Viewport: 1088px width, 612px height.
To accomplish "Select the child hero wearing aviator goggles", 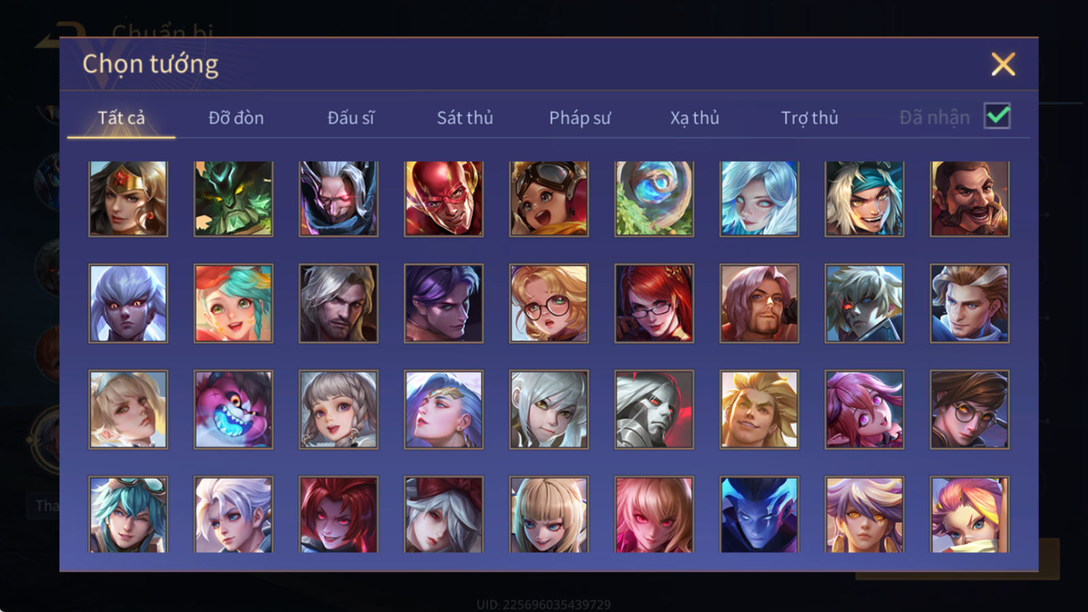I will tap(549, 199).
